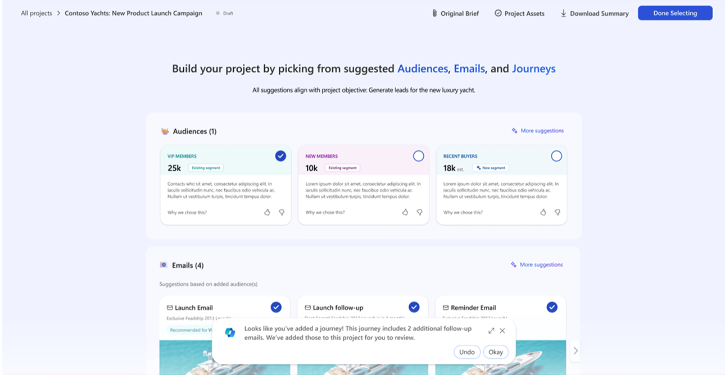Thumbs down the Recent Buyers audience
Image resolution: width=725 pixels, height=375 pixels.
click(x=558, y=212)
